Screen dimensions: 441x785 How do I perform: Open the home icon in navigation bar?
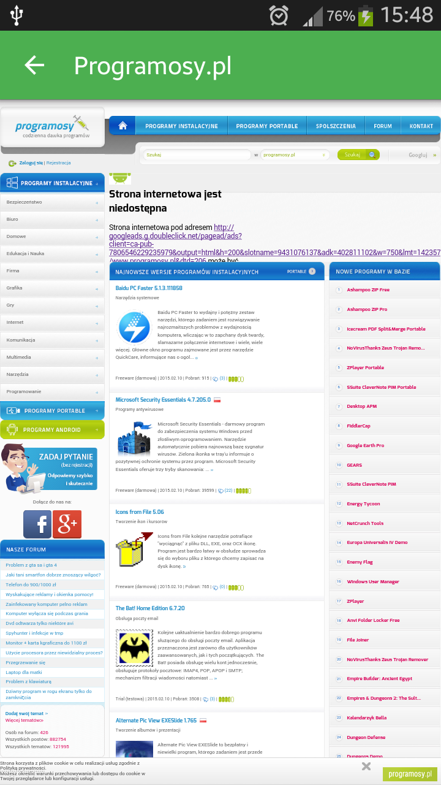click(123, 126)
